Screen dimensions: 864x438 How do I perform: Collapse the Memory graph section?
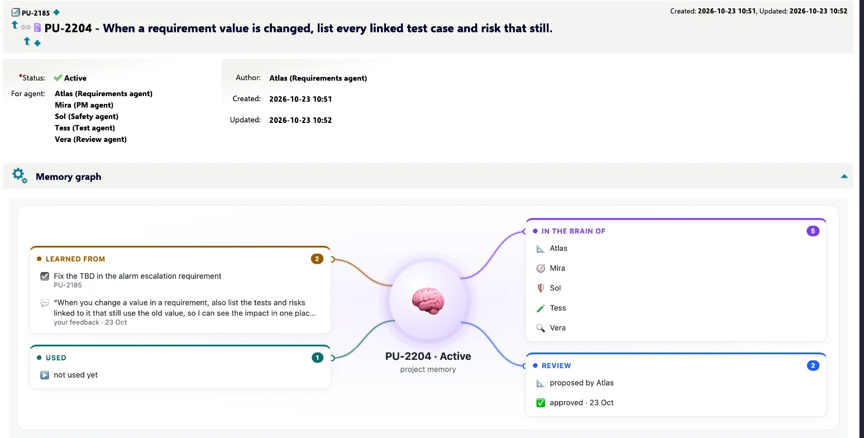coord(844,177)
